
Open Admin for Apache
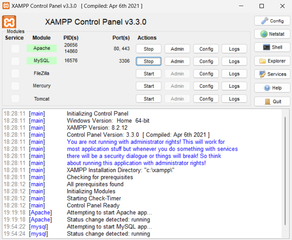click(177, 49)
